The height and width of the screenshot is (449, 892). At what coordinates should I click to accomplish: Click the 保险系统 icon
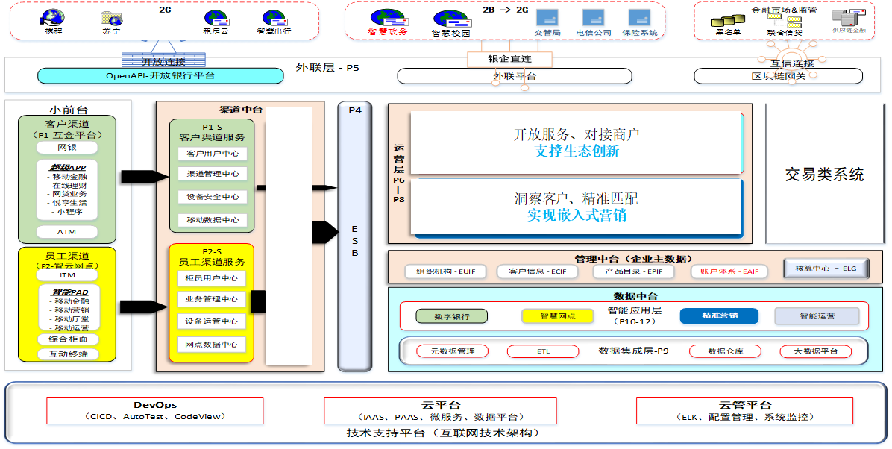tap(639, 18)
